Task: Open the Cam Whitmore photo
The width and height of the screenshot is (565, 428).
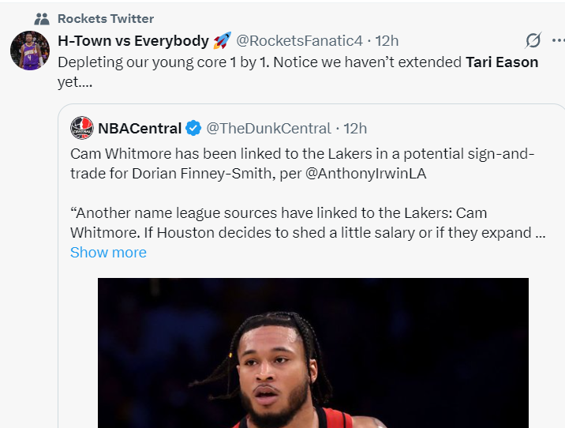Action: tap(312, 355)
